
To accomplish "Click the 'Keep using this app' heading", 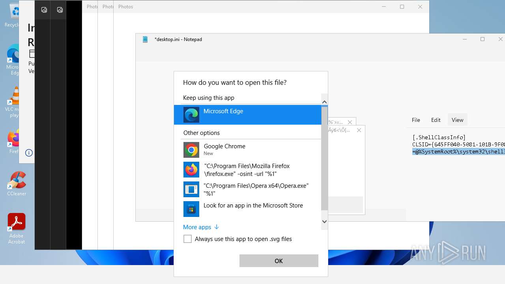I will click(x=209, y=98).
